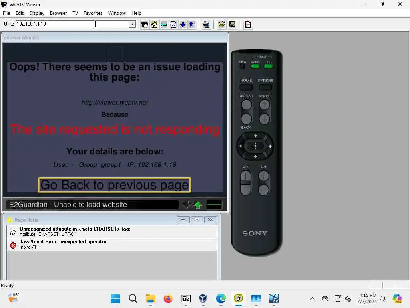This screenshot has height=308, width=410.
Task: Open the File menu
Action: pos(6,13)
